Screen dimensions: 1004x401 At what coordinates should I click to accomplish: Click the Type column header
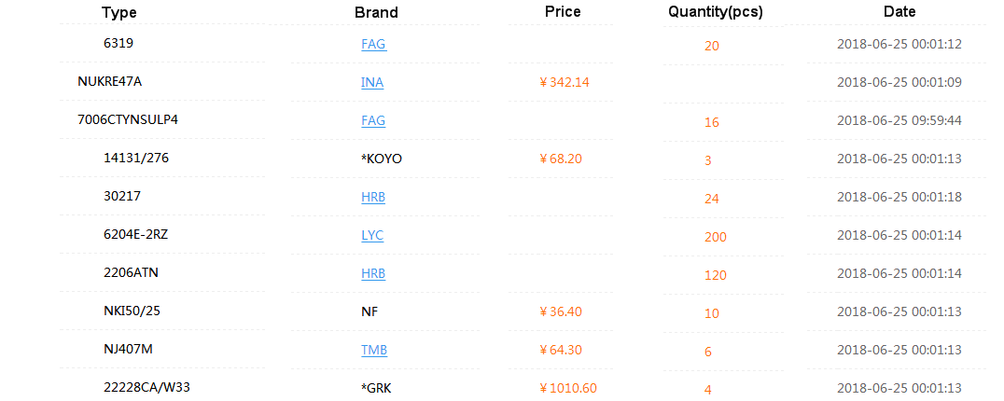tap(119, 12)
